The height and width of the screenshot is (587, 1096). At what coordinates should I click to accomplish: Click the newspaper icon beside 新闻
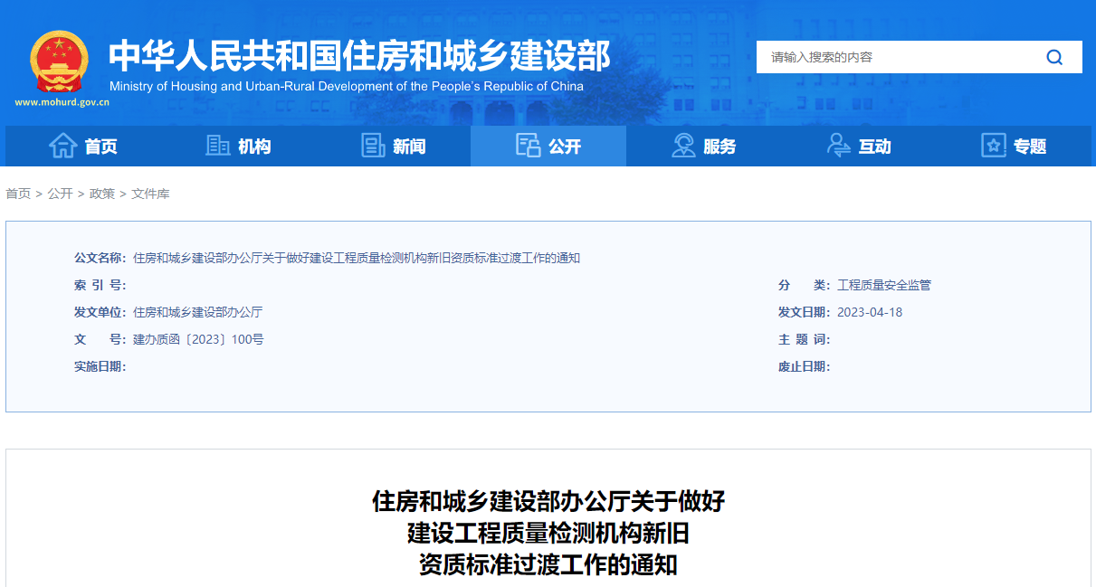pyautogui.click(x=373, y=146)
